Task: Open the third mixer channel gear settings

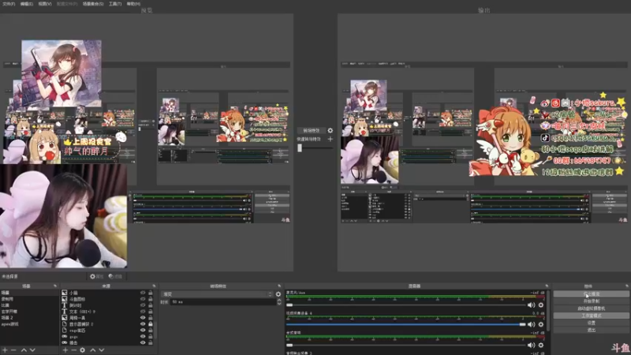Action: (541, 345)
